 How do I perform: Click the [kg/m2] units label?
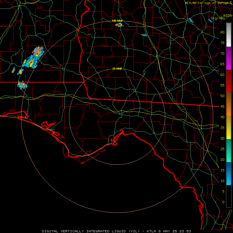218,18
